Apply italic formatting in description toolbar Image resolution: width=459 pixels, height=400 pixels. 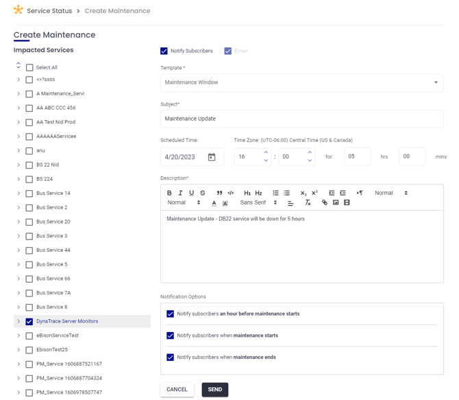180,193
